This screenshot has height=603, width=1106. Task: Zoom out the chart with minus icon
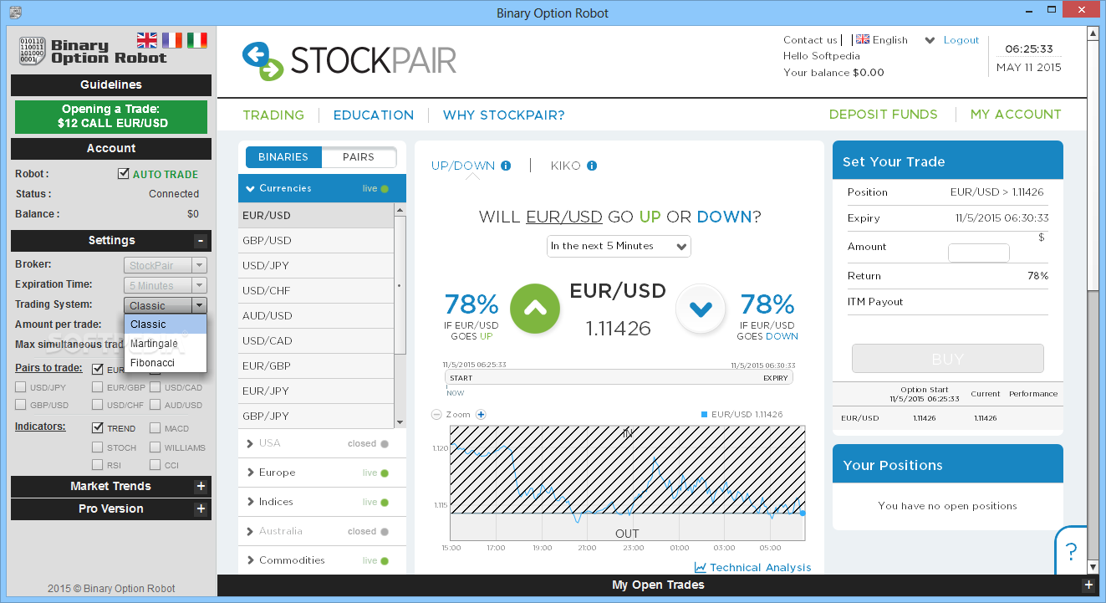pyautogui.click(x=436, y=415)
